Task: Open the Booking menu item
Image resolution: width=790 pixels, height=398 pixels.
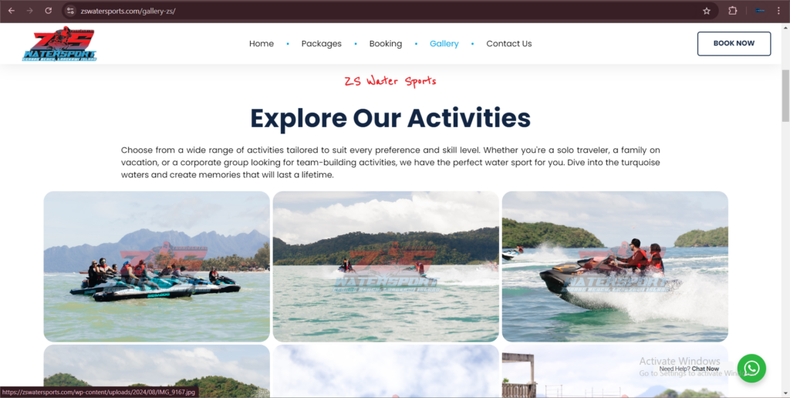Action: pos(386,44)
